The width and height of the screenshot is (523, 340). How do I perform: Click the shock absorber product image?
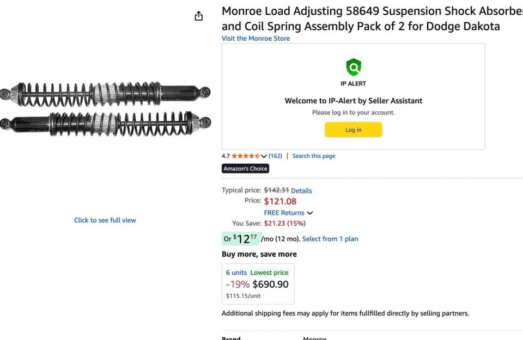pyautogui.click(x=106, y=109)
